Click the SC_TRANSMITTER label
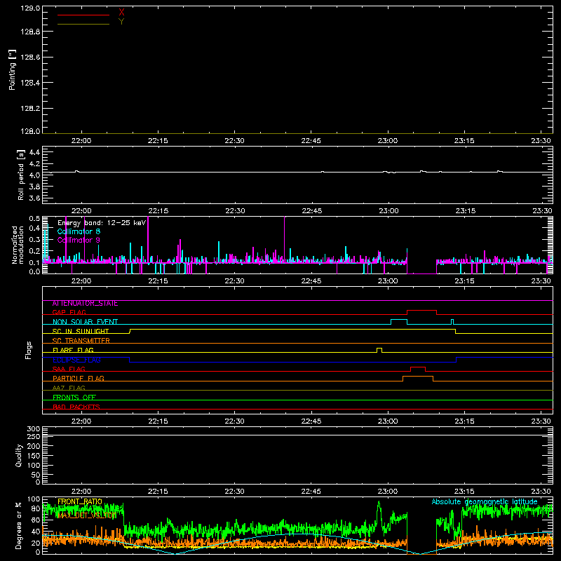The height and width of the screenshot is (561, 561). (81, 341)
